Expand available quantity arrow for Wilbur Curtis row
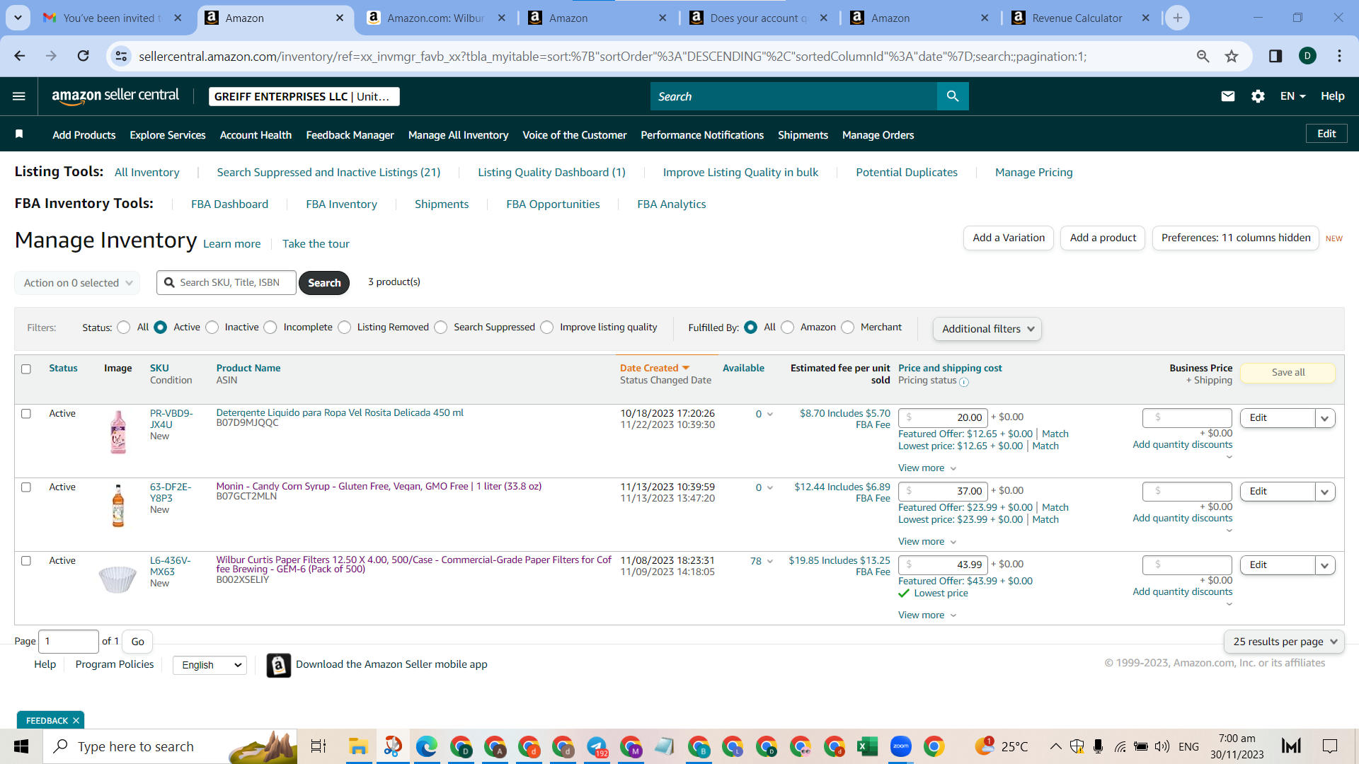 click(770, 562)
